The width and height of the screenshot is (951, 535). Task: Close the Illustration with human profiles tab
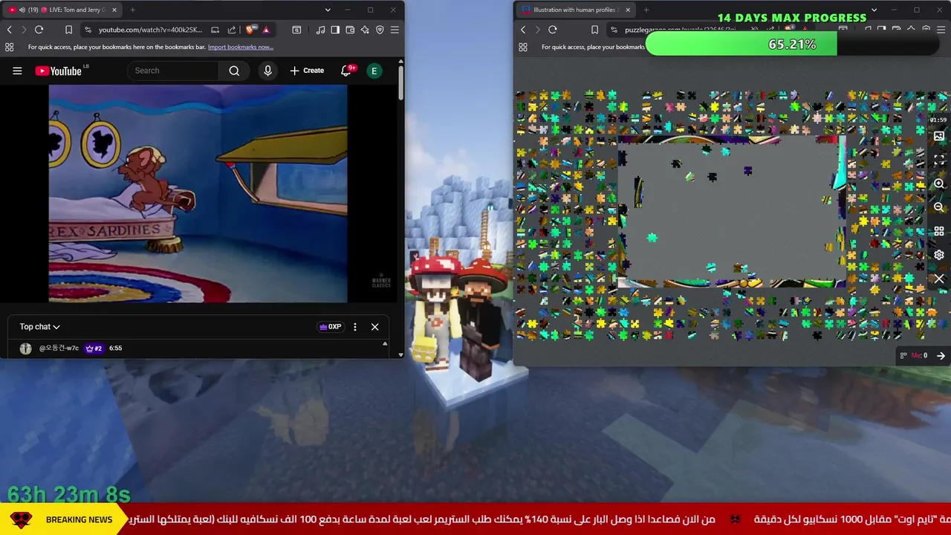coord(628,10)
